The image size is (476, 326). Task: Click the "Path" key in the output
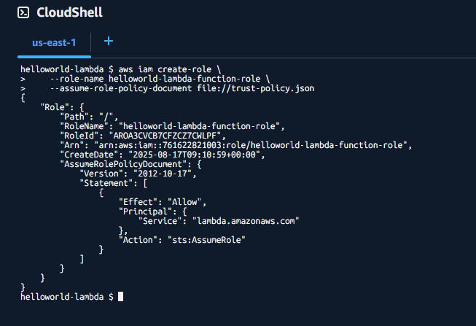[x=74, y=117]
